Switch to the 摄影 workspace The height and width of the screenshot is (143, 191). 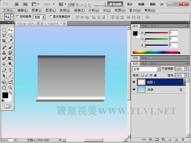[153, 4]
